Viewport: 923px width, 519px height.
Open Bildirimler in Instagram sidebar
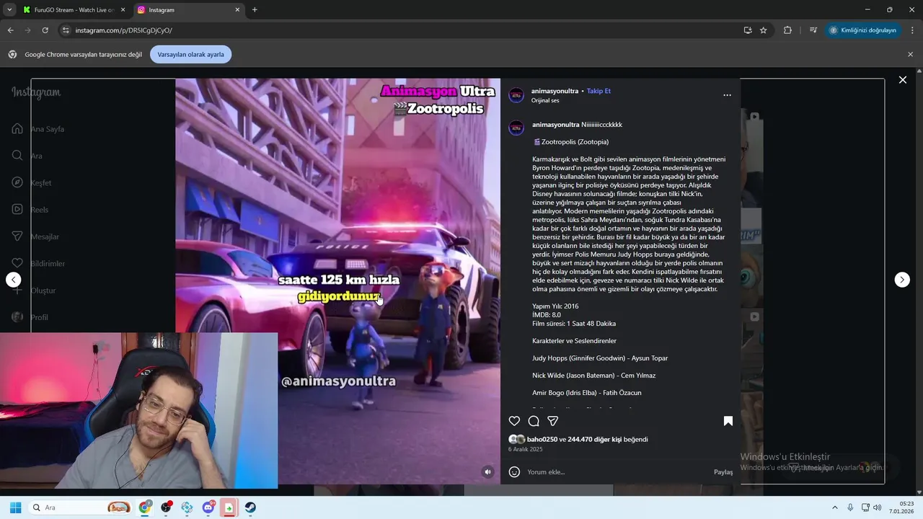tap(38, 263)
